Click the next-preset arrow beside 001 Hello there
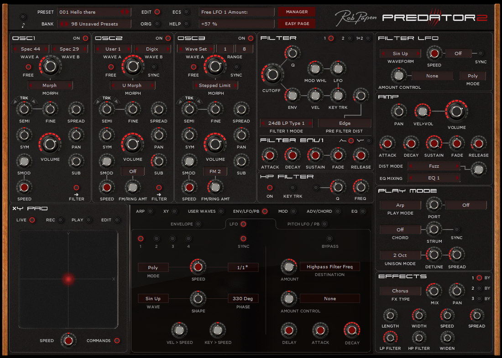Image resolution: width=502 pixels, height=358 pixels. [x=128, y=11]
